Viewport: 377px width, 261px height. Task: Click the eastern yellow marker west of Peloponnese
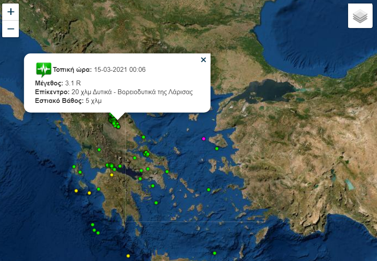click(89, 193)
